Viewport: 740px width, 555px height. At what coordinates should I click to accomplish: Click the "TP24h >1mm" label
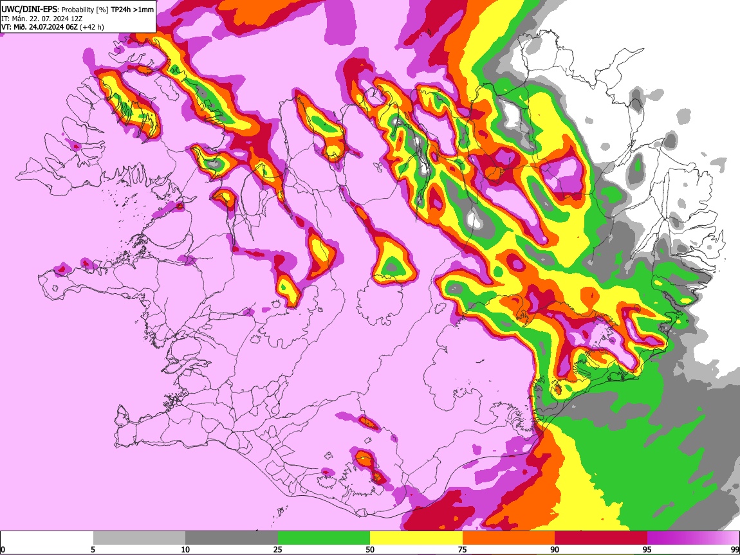point(132,10)
